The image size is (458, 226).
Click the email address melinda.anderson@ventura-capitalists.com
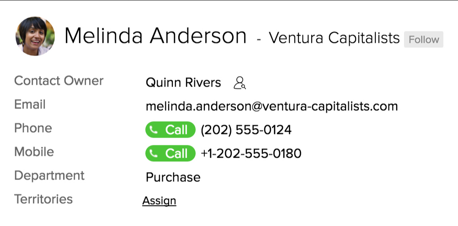pyautogui.click(x=272, y=107)
